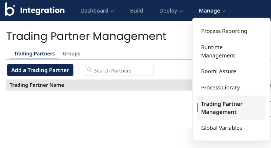The height and width of the screenshot is (148, 271).
Task: Expand the Deploy dropdown menu
Action: (171, 11)
